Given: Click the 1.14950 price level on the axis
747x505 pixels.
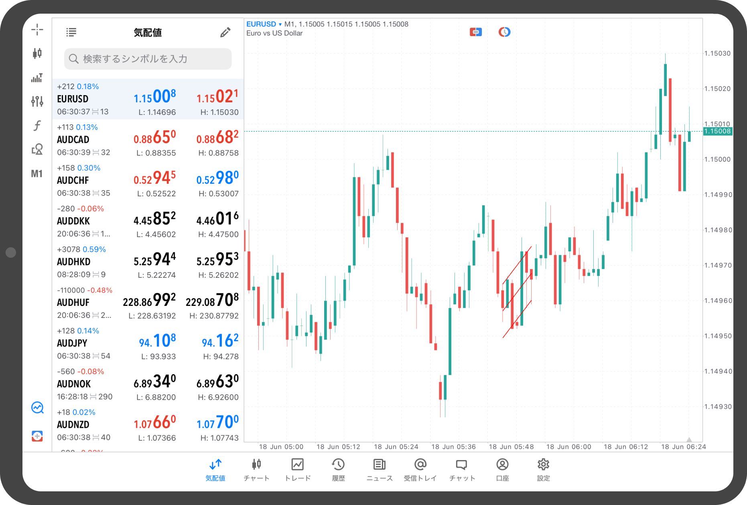Looking at the screenshot, I should coord(718,336).
